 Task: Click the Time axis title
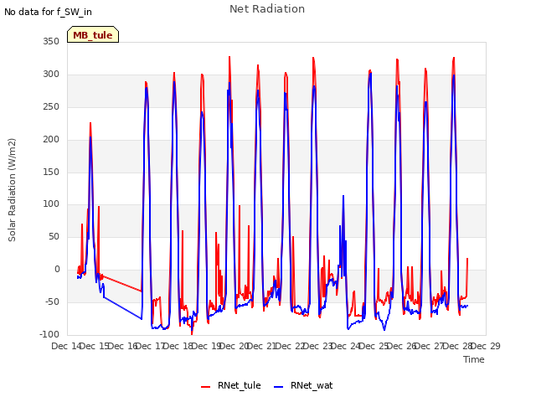pos(474,359)
